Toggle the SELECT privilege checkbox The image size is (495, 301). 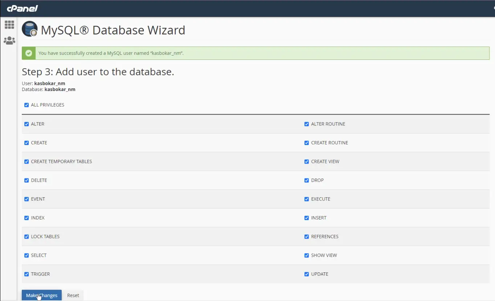[x=27, y=255]
